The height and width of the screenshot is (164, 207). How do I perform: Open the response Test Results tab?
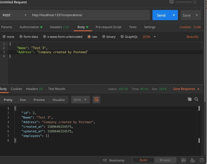coord(57,89)
